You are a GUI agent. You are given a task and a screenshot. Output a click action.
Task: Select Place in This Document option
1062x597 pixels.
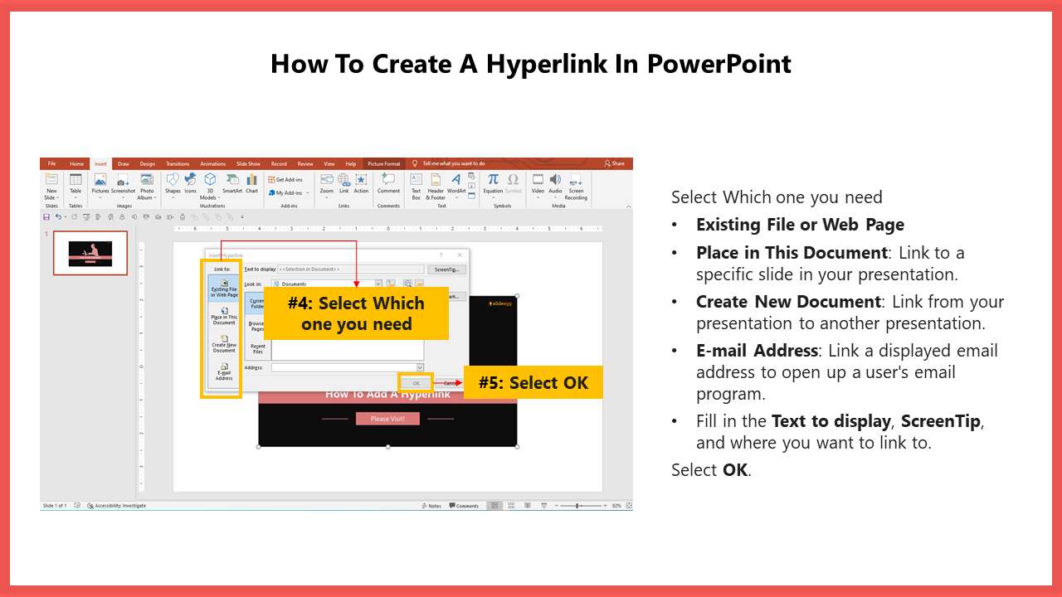pos(224,316)
